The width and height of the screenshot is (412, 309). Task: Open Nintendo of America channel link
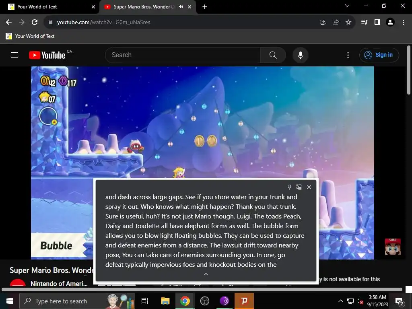click(x=59, y=284)
